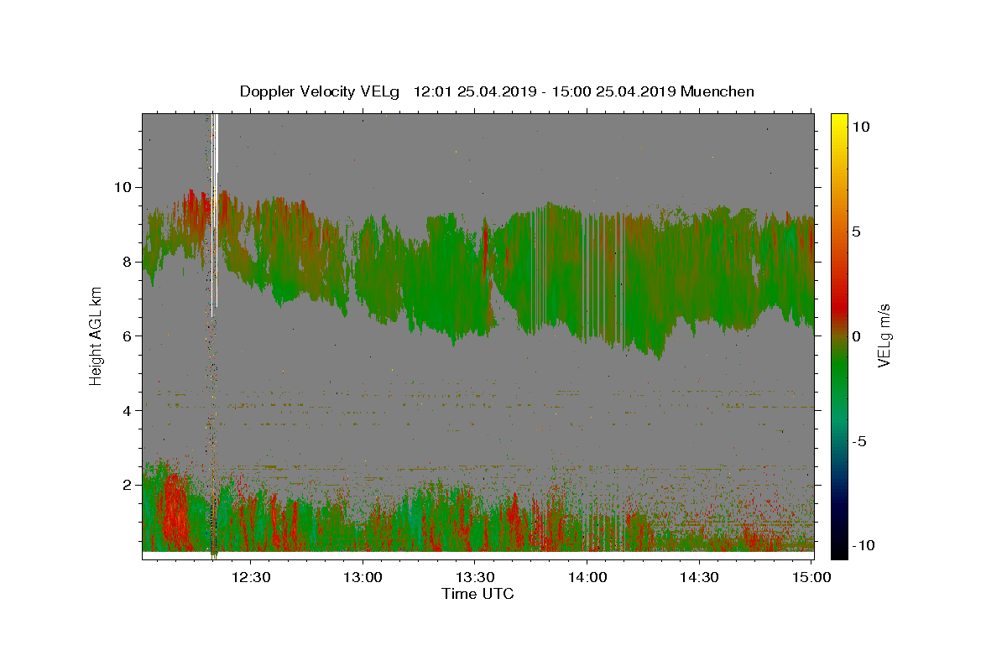Click the 'Muenchen' station name in title
The height and width of the screenshot is (671, 1007).
[x=717, y=91]
